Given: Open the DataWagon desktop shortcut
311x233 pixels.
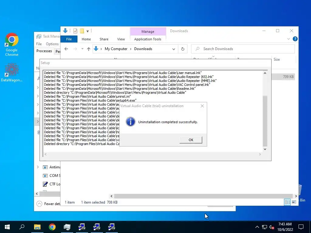Looking at the screenshot, I should [12, 72].
